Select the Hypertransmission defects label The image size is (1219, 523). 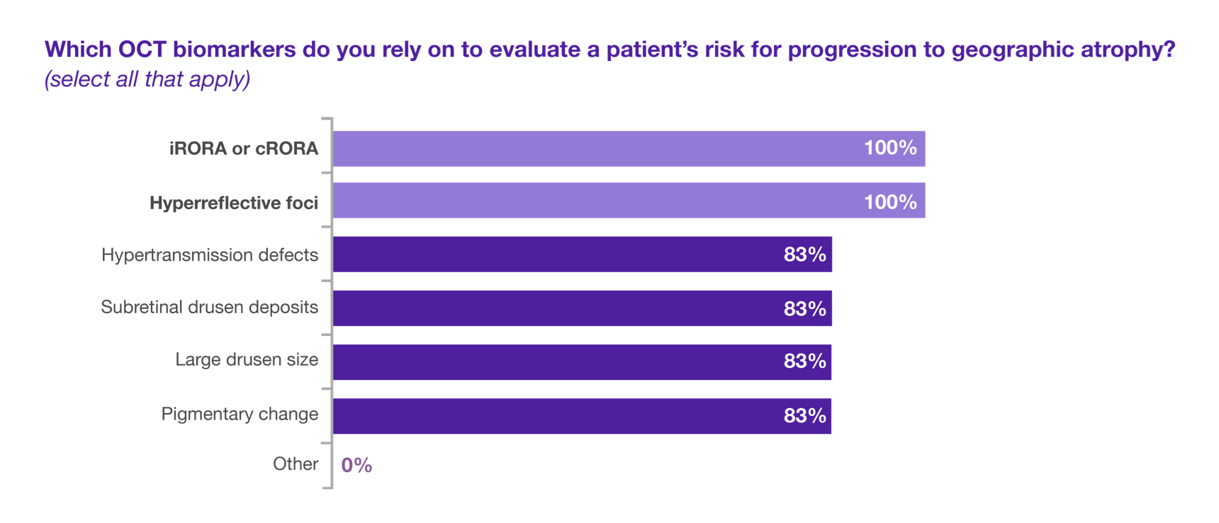[210, 255]
